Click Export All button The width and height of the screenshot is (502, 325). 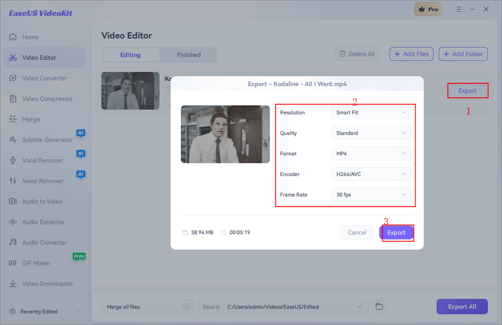[x=462, y=307]
